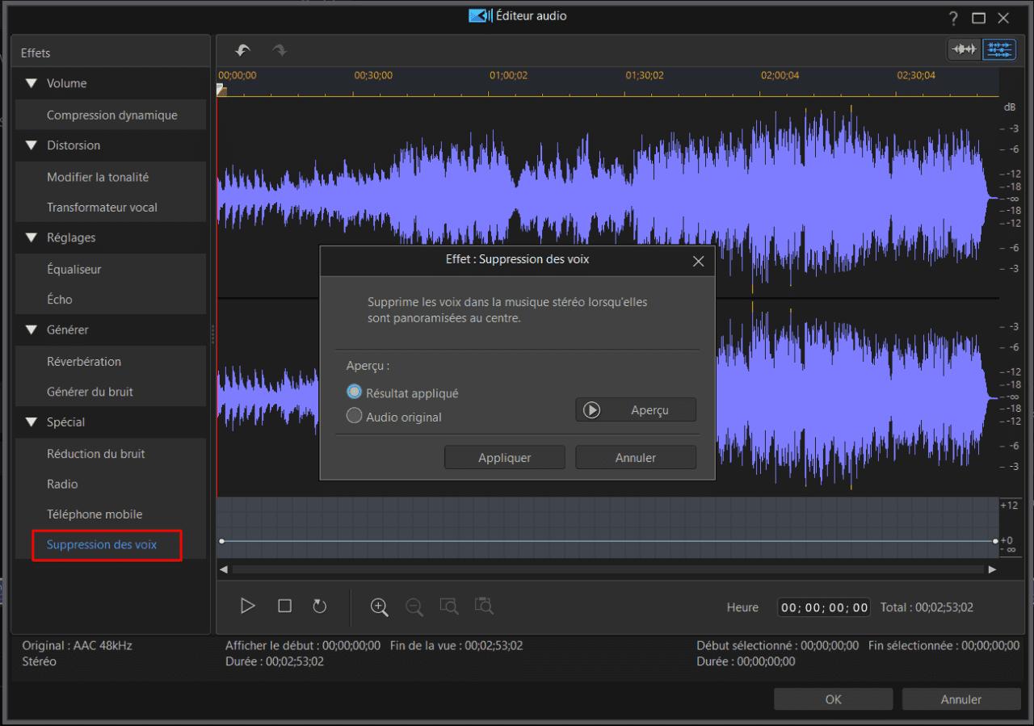Redo the last action
The height and width of the screenshot is (726, 1034).
point(280,49)
